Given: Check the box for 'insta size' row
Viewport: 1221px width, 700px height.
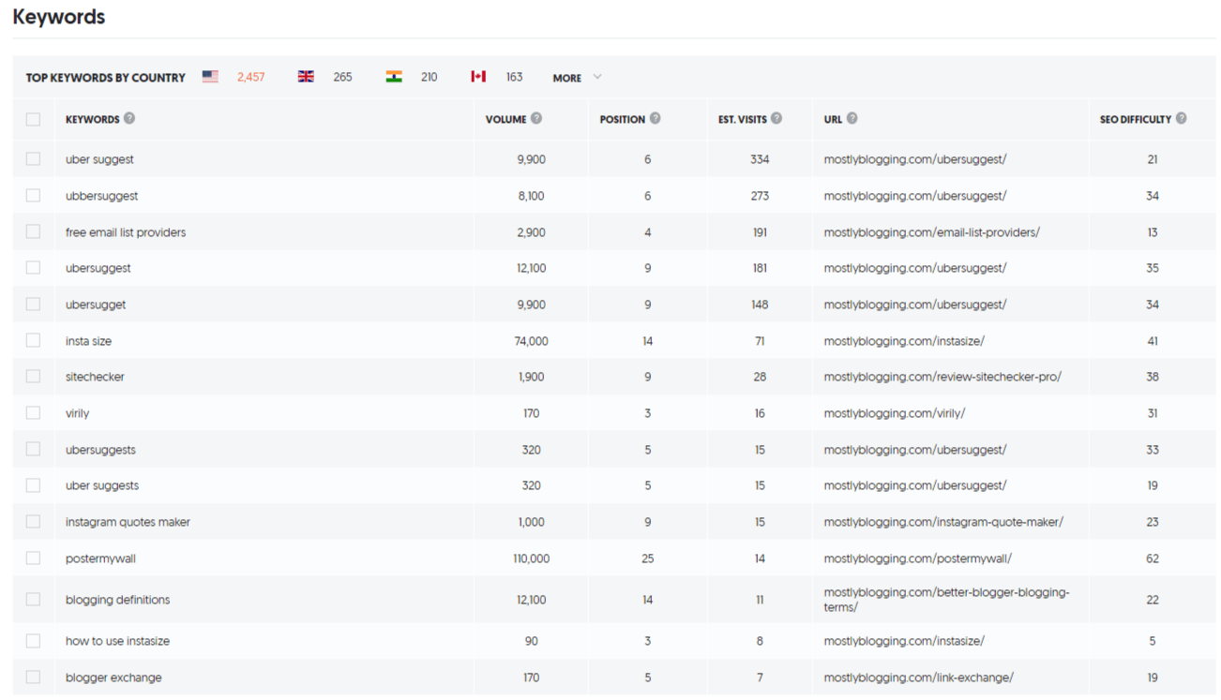Looking at the screenshot, I should (x=34, y=341).
